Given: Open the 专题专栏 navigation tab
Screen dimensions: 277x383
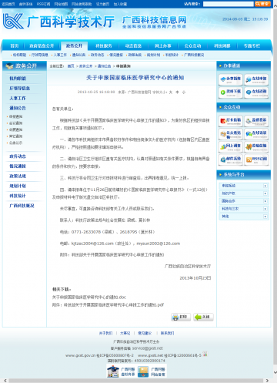Looking at the screenshot, I should pyautogui.click(x=252, y=45).
